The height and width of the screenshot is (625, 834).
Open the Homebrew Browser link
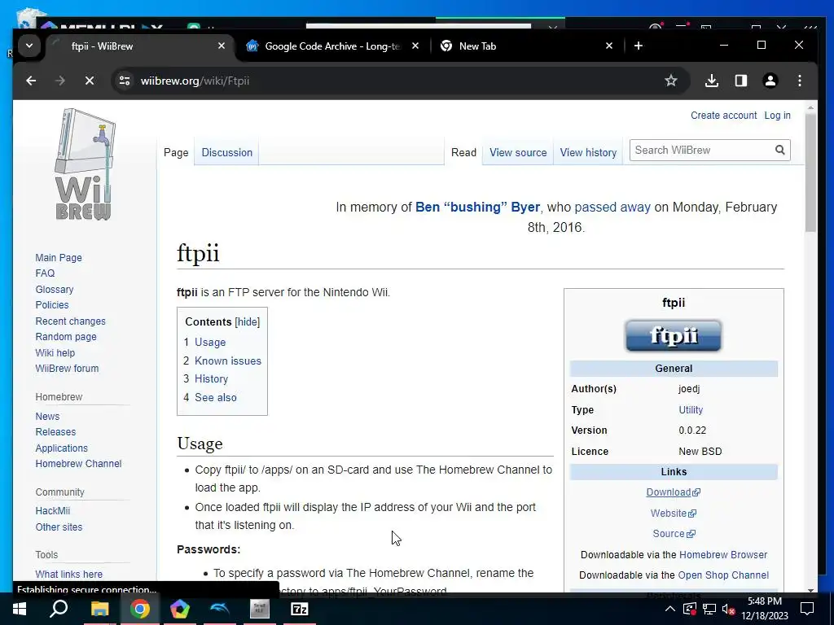click(723, 555)
